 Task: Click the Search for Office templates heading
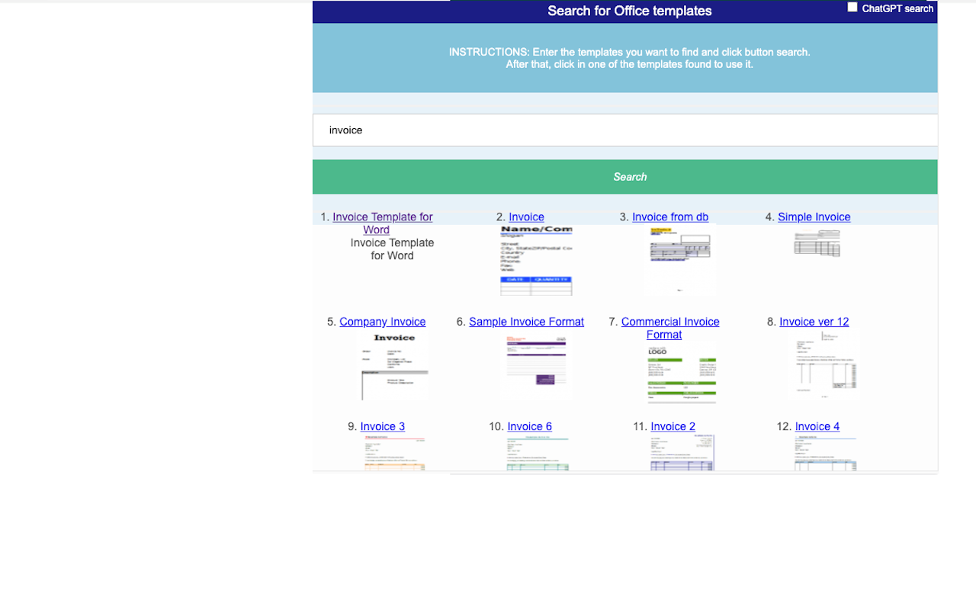tap(630, 11)
